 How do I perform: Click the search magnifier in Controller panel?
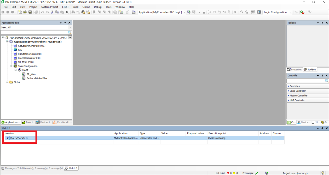click(x=327, y=81)
